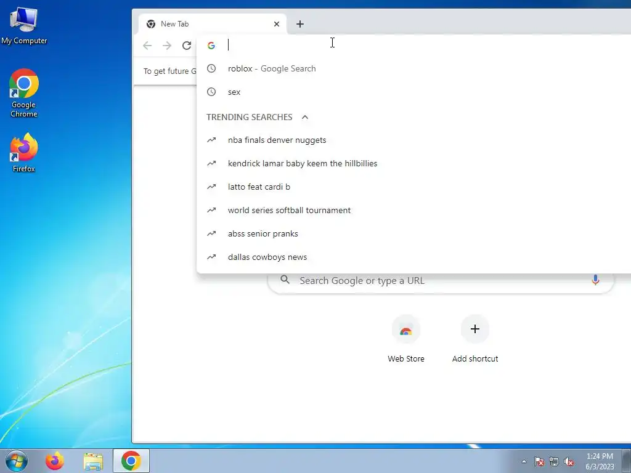Launch Google Chrome desktop shortcut
The height and width of the screenshot is (473, 631).
(x=24, y=93)
